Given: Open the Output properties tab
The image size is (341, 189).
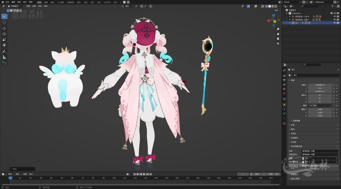Looking at the screenshot, I should pyautogui.click(x=284, y=80).
